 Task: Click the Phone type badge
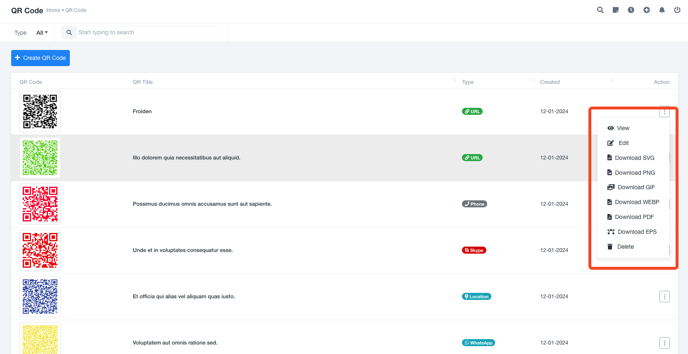(474, 204)
